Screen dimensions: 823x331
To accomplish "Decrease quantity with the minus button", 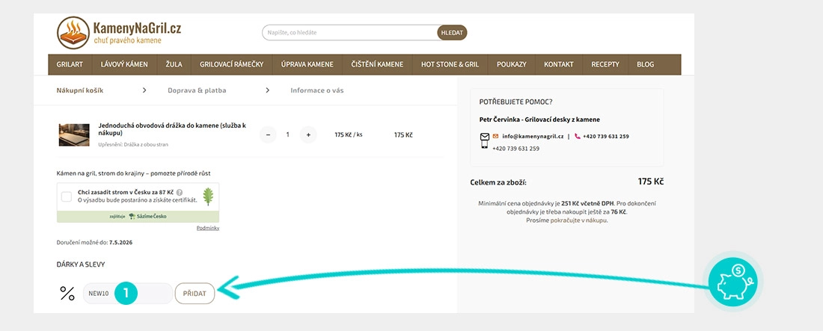I will pos(268,134).
